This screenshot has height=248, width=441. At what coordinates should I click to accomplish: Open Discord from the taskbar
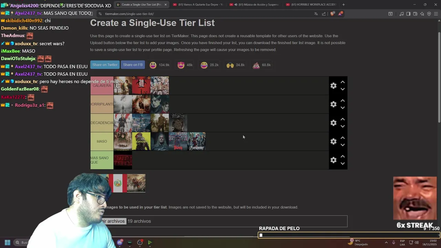point(120,242)
